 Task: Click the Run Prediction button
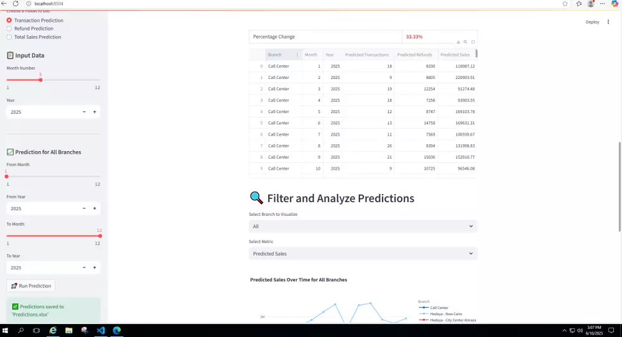(x=31, y=286)
